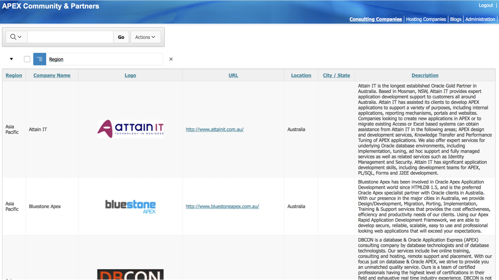Sort by Region column header
499x280 pixels.
(14, 75)
